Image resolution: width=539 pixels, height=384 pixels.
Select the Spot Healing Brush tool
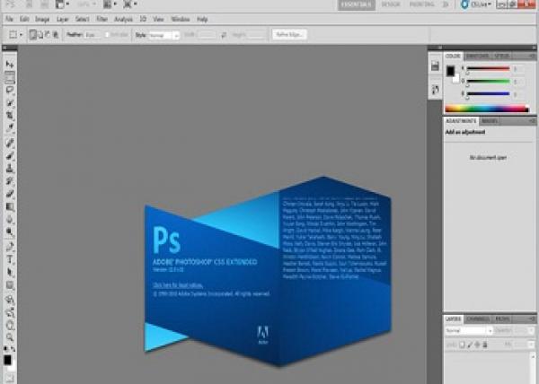(10, 143)
